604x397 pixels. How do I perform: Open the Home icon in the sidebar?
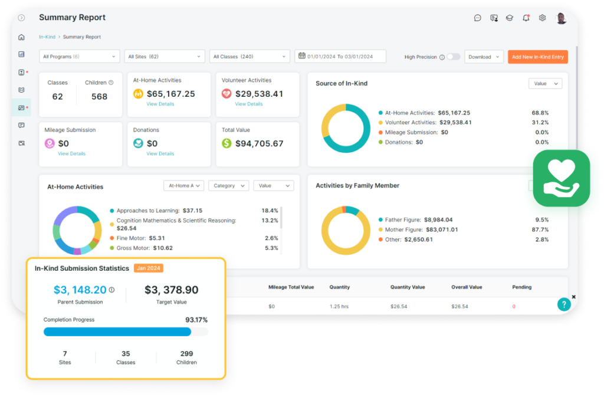point(22,37)
